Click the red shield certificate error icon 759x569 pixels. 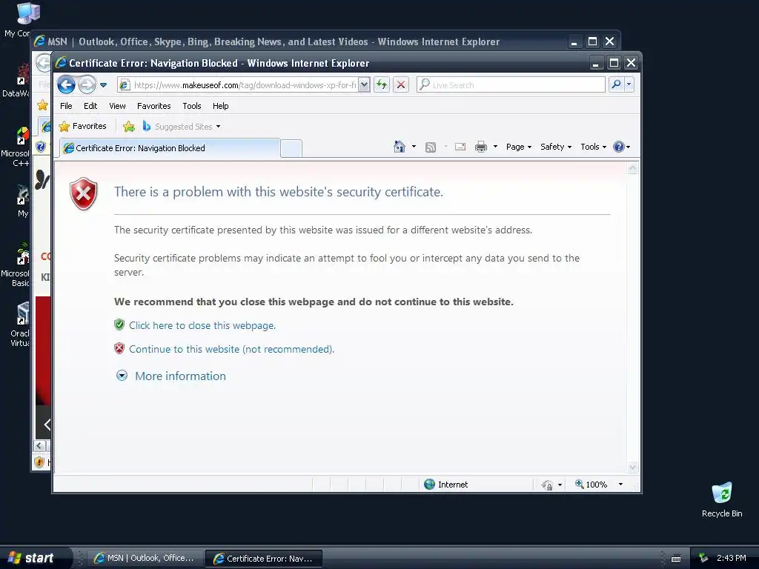(84, 193)
